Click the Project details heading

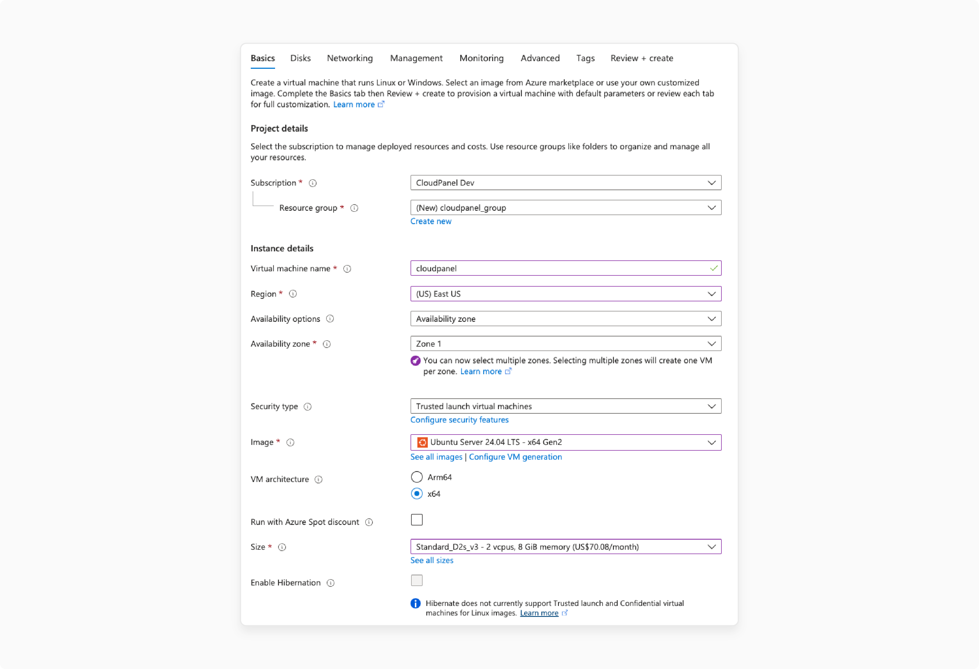coord(279,128)
